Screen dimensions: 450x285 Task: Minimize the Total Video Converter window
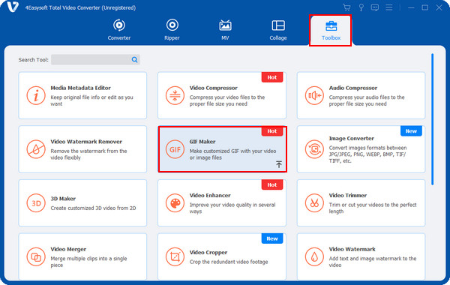coord(411,7)
